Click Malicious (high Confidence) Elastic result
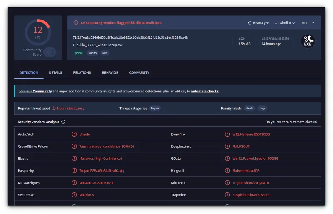Screen dimensions: 333x214 100,159
